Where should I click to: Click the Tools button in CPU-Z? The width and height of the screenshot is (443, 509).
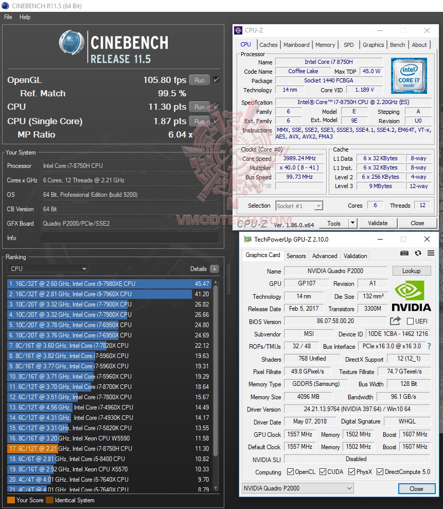[x=334, y=223]
